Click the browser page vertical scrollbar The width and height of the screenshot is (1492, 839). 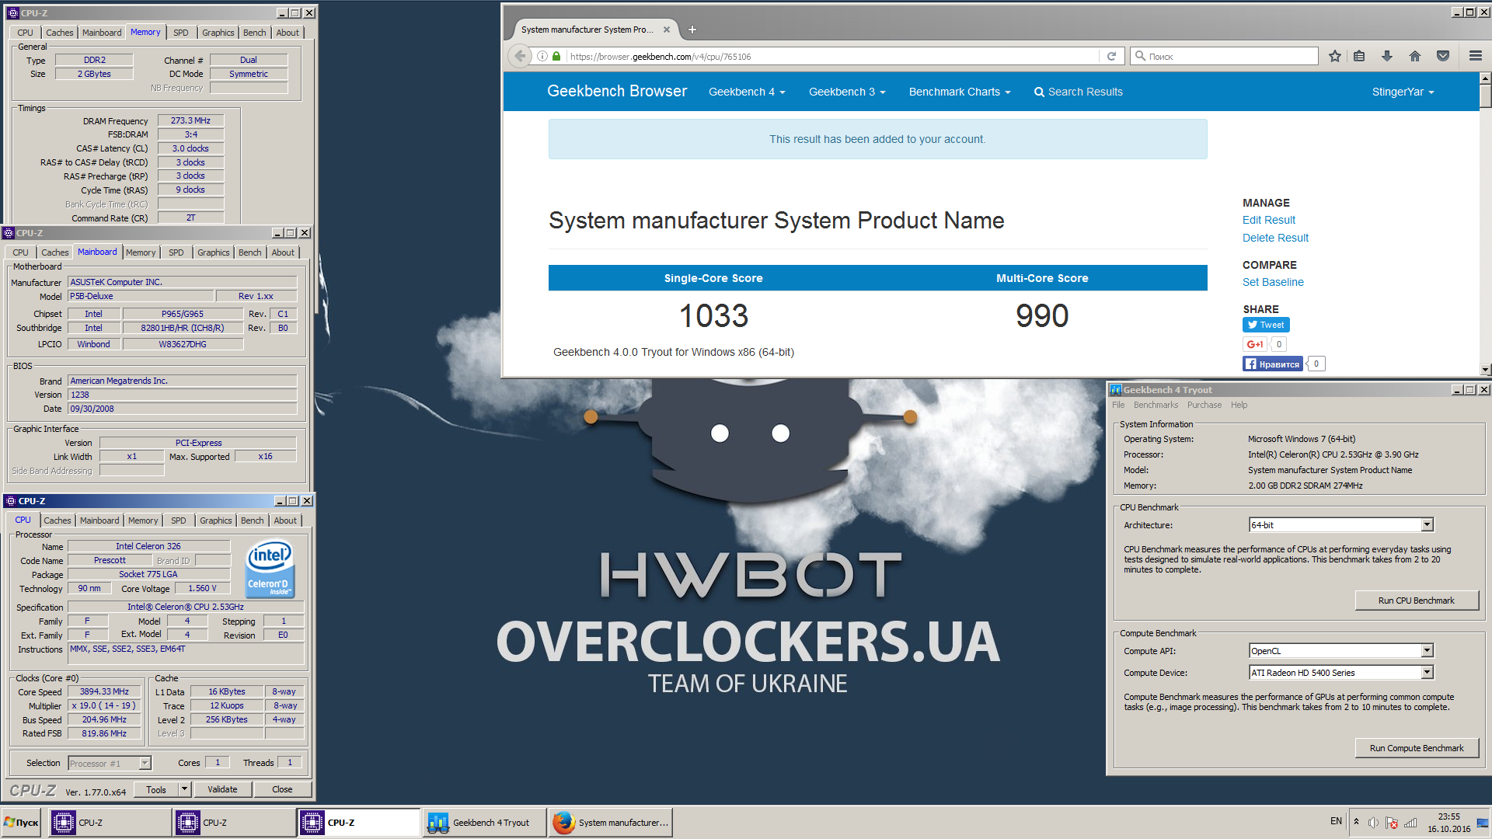1485,225
